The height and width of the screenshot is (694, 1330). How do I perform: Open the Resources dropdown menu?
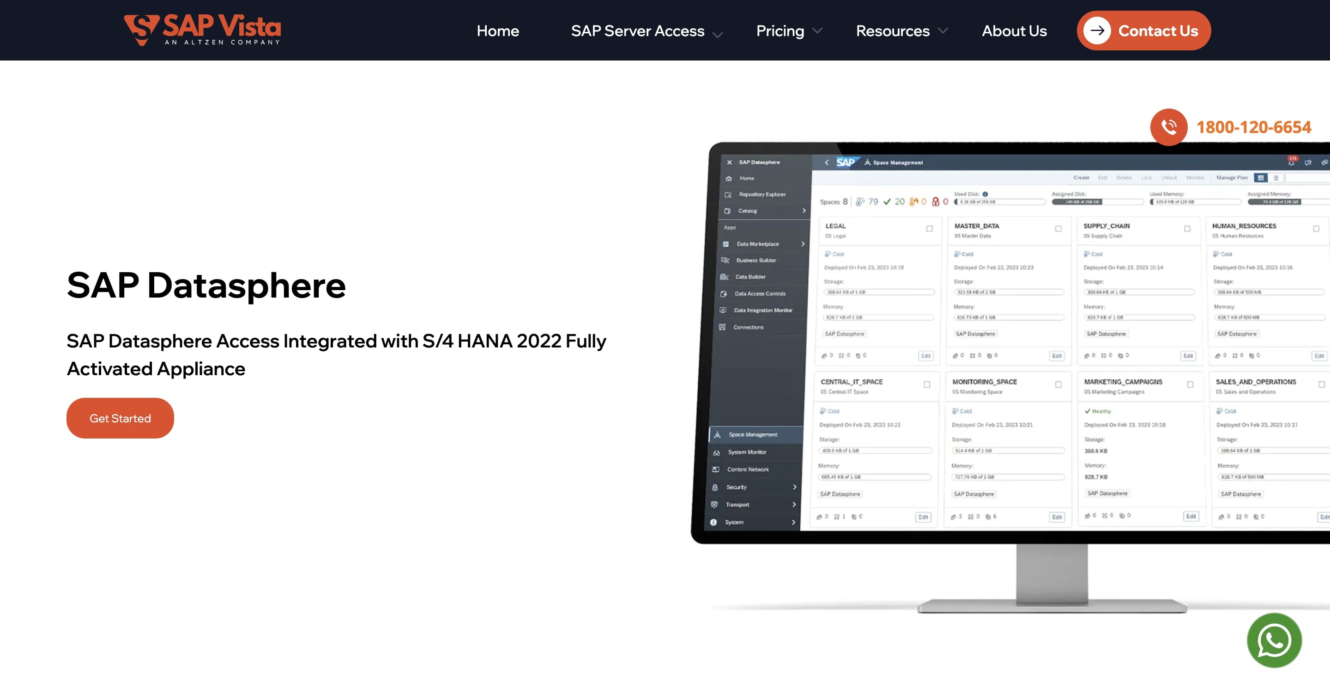coord(901,31)
